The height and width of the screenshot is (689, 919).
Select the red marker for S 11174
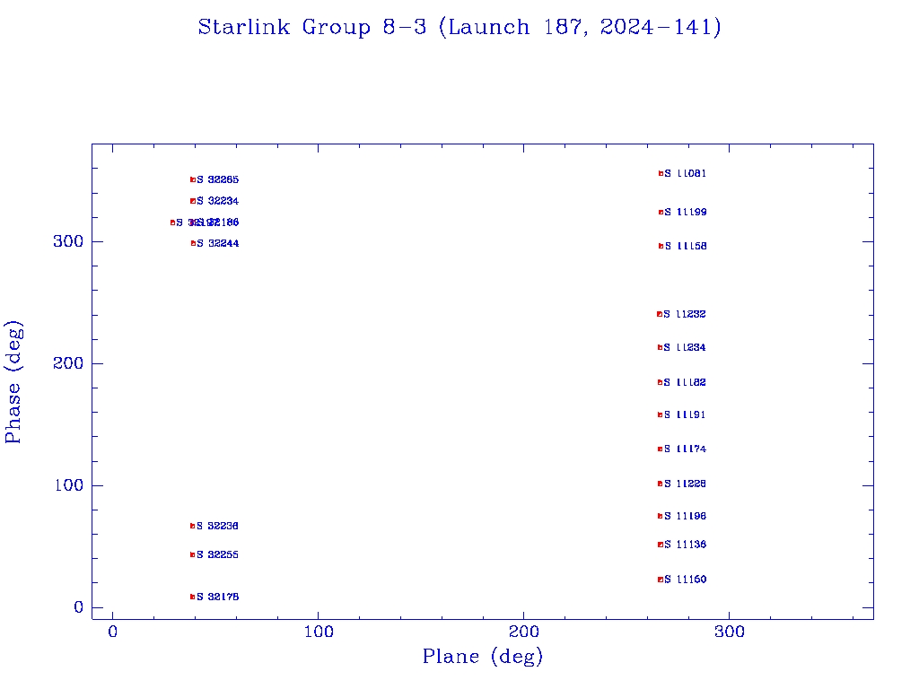point(660,449)
